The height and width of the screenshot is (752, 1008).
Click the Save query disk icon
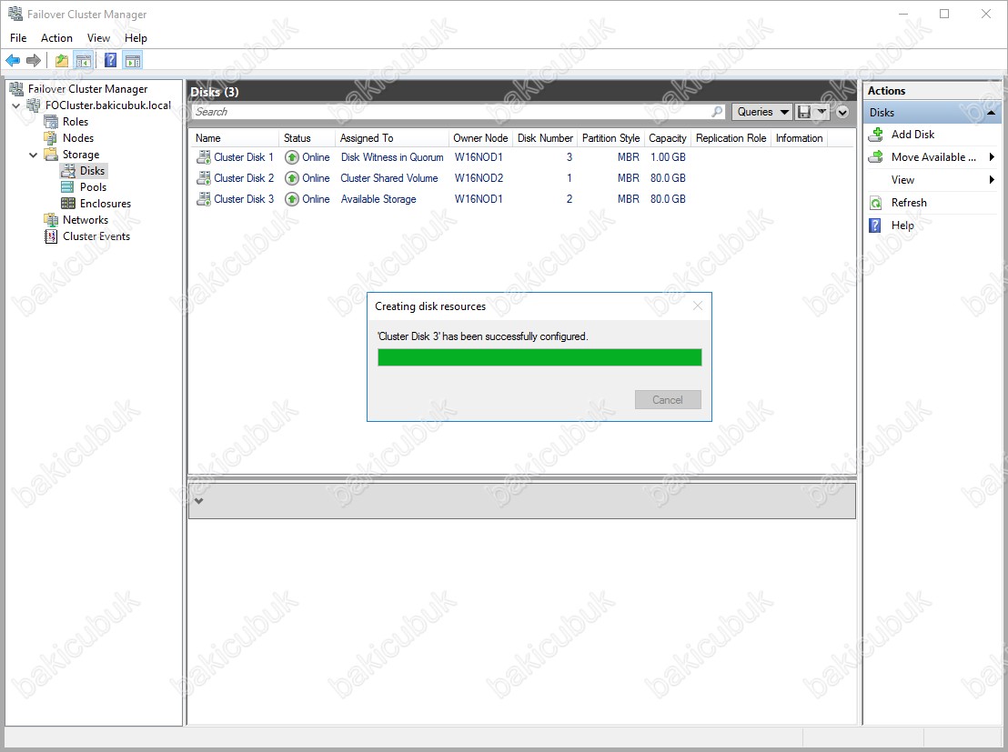pyautogui.click(x=803, y=112)
